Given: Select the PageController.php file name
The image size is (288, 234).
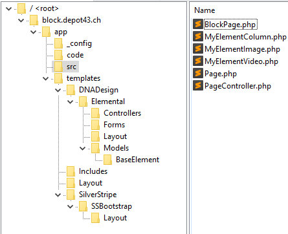Looking at the screenshot, I should 238,86.
